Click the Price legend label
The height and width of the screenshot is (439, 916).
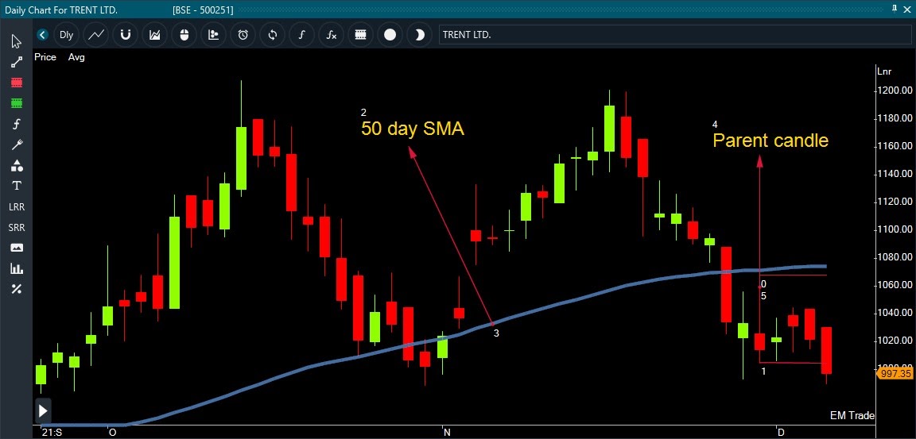(x=45, y=57)
